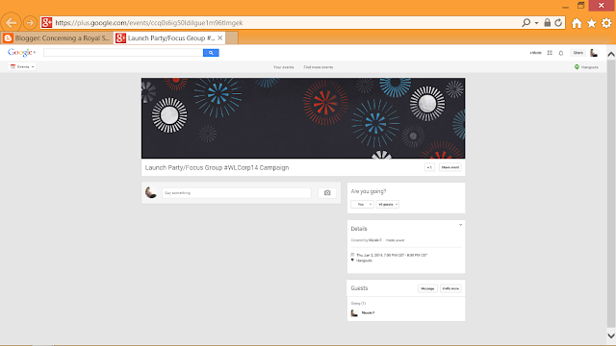Click the security lock icon
The image size is (616, 346).
click(x=548, y=22)
